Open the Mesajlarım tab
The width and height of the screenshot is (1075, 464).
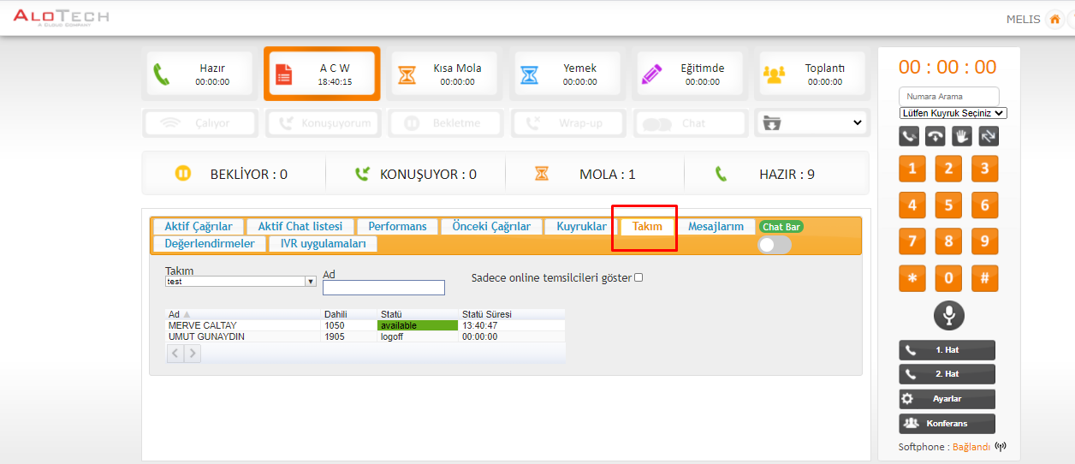[x=716, y=227]
